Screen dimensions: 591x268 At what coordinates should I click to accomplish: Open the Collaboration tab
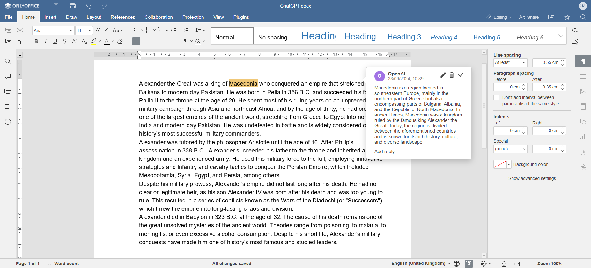159,17
